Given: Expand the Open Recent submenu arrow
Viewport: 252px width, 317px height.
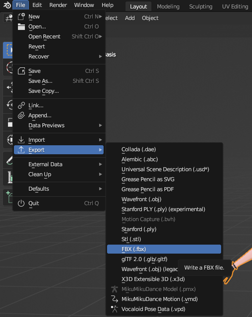Looking at the screenshot, I should click(101, 36).
